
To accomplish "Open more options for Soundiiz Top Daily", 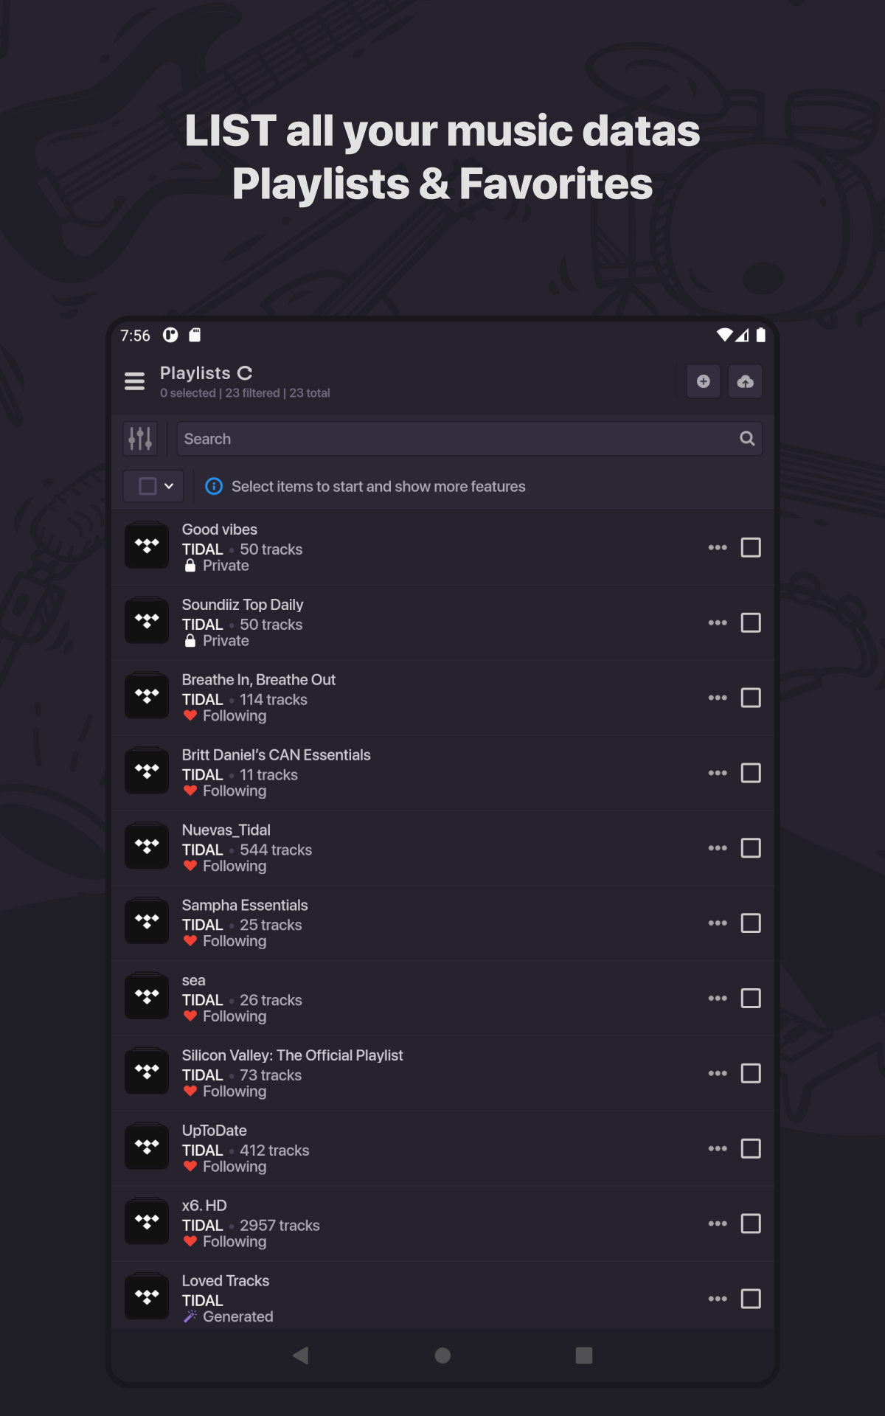I will pyautogui.click(x=717, y=623).
